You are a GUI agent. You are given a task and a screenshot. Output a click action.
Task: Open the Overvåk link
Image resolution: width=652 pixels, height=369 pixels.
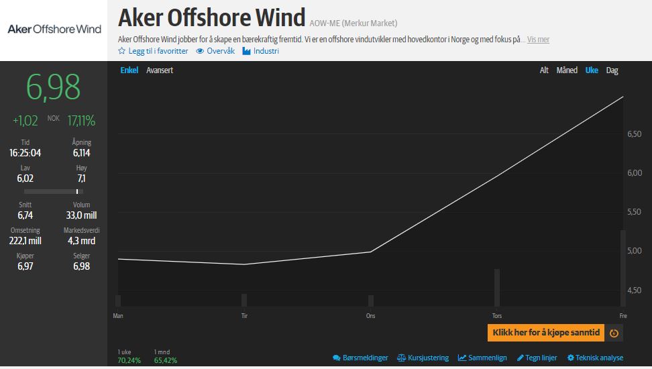[221, 51]
